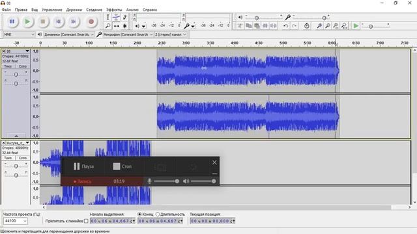
Task: Click the Trim audio icon
Action: coord(265,26)
